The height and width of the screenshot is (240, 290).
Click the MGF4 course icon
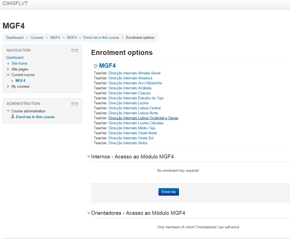(x=96, y=66)
